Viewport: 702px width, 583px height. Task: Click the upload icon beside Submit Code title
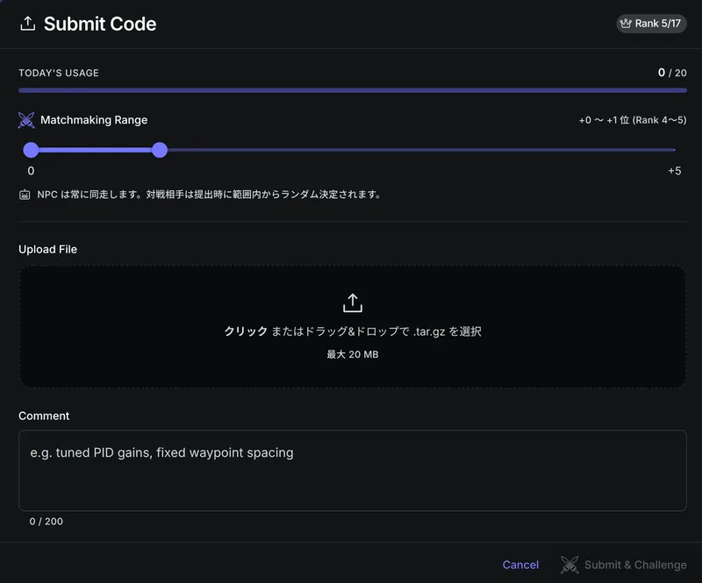click(28, 24)
